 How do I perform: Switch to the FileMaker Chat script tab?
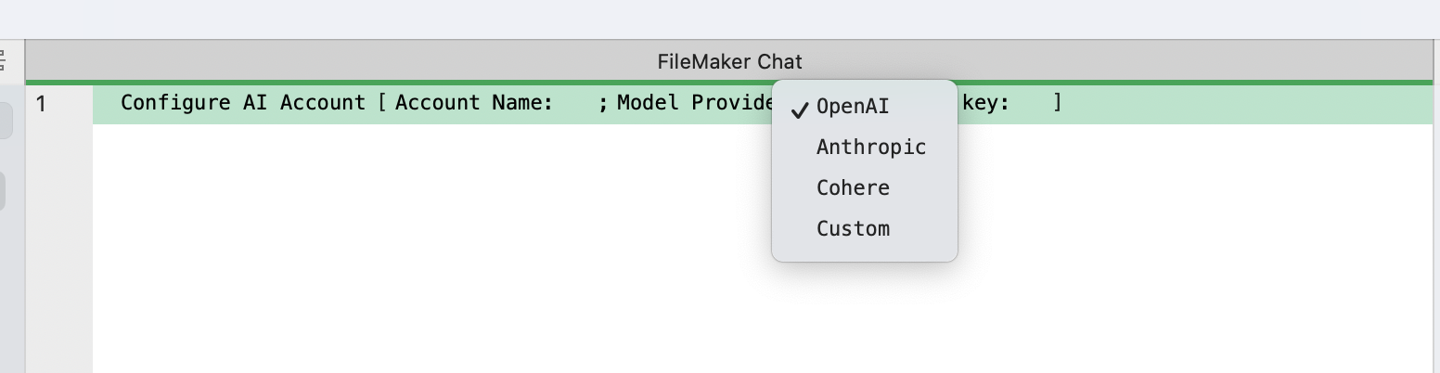729,62
